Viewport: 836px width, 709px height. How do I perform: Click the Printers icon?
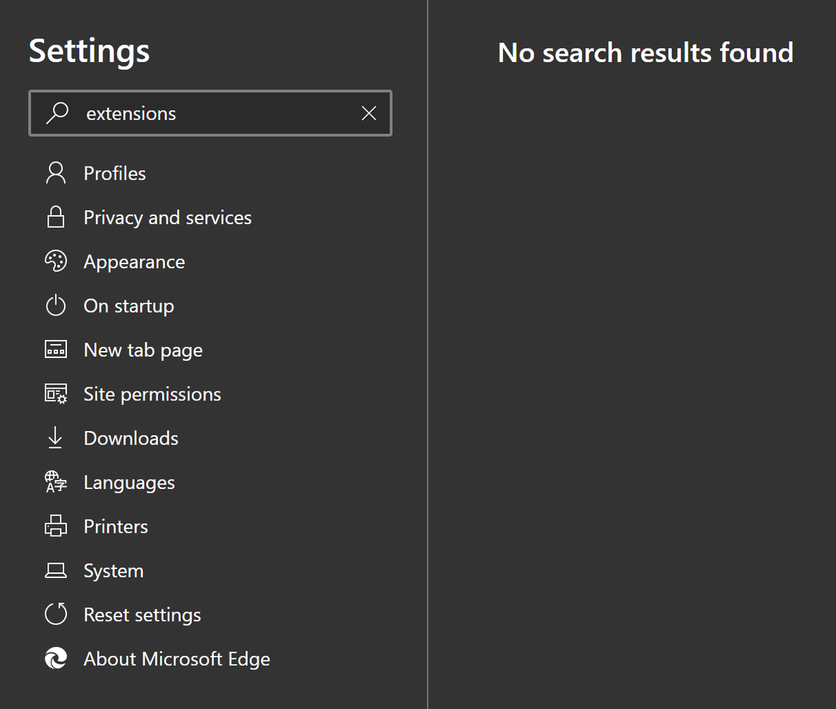point(56,526)
